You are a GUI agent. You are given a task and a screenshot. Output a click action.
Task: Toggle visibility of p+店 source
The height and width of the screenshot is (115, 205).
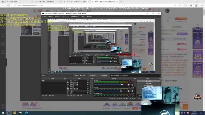point(88,91)
